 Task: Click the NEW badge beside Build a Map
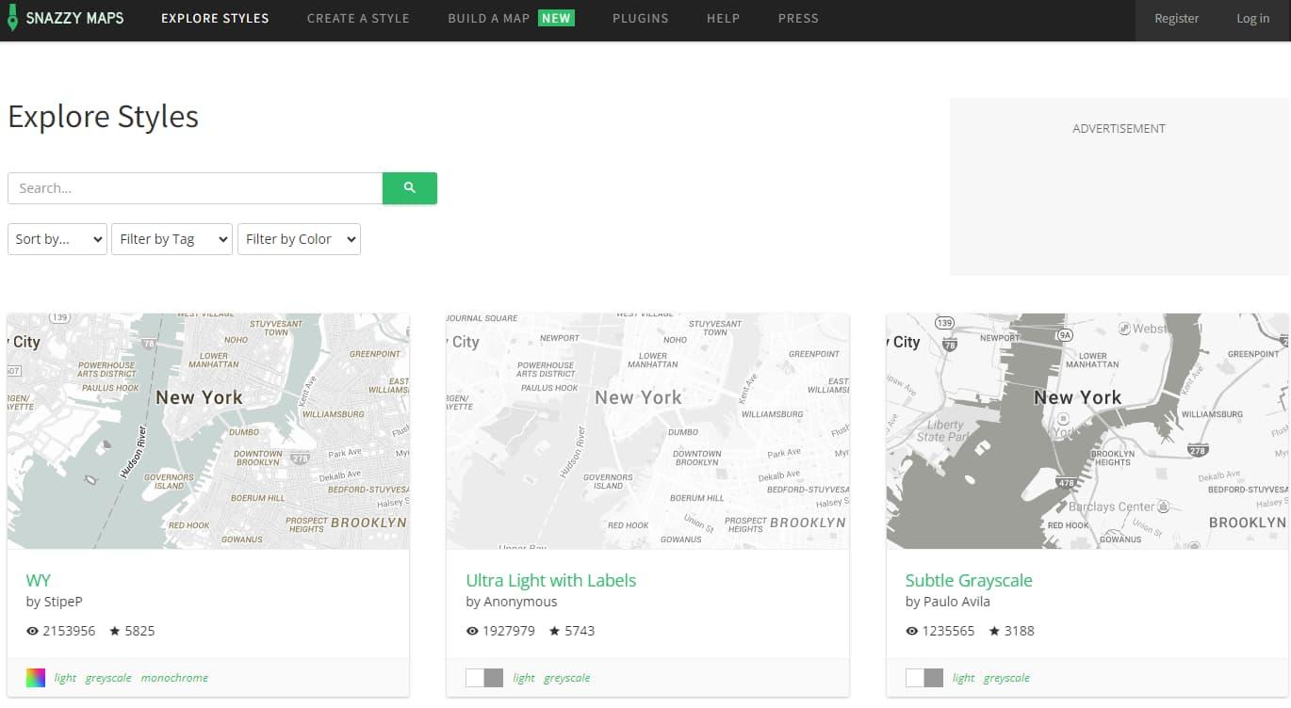[556, 18]
